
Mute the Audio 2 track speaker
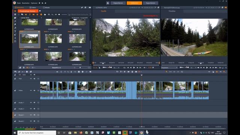pos(34,109)
